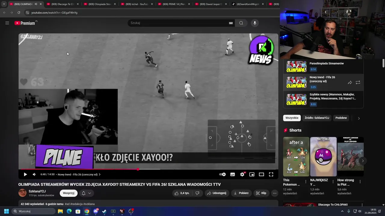Click the Wesprzyj join button
Screen dimensions: 385x216
69,193
